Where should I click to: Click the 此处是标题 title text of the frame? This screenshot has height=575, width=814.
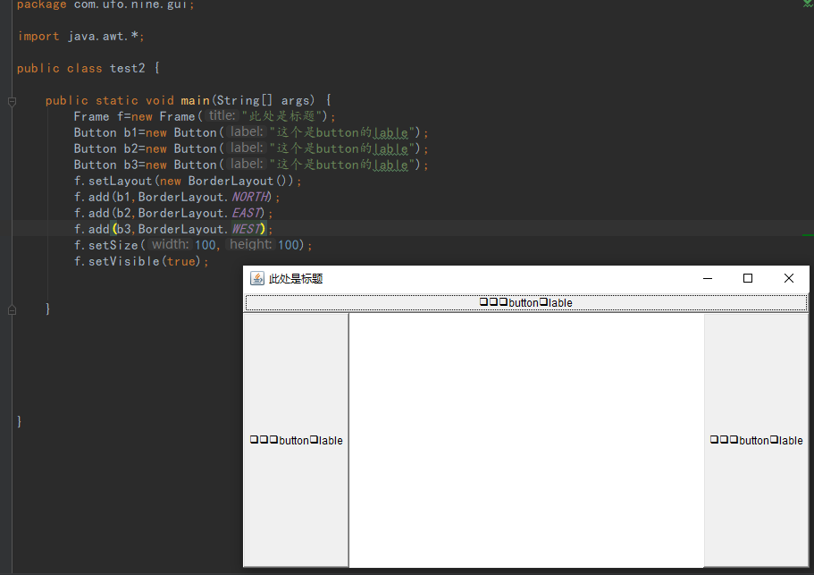tap(296, 279)
